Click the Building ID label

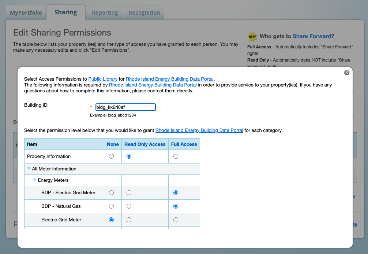(36, 105)
